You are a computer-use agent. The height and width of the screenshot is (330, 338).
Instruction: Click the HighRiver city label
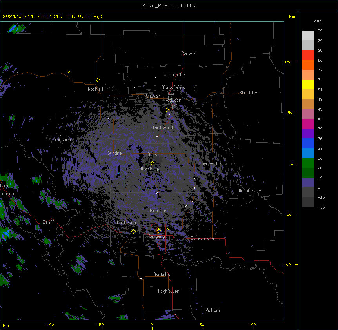click(x=169, y=291)
